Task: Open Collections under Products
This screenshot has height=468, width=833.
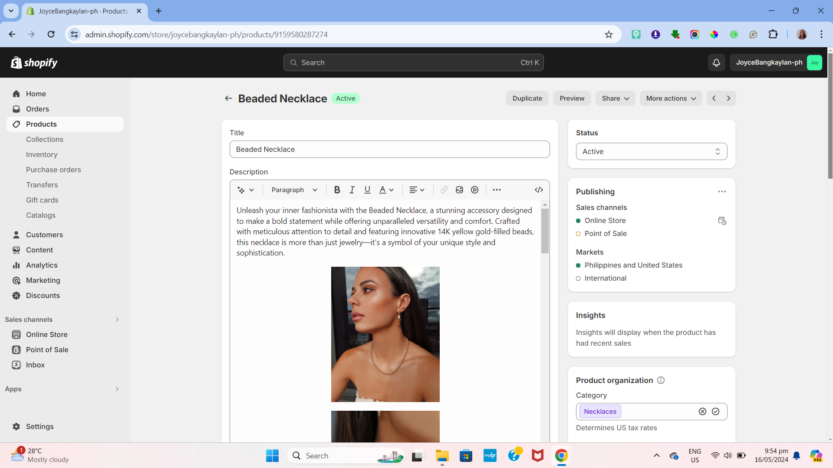Action: 45,140
